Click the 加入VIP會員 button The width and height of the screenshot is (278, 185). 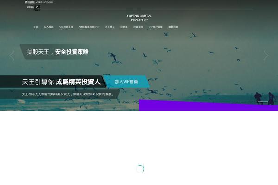point(126,81)
